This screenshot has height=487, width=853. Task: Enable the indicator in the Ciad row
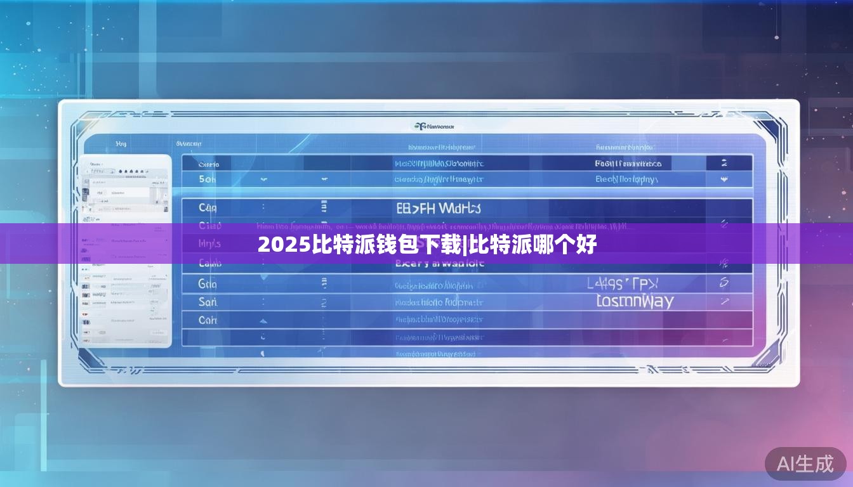725,223
